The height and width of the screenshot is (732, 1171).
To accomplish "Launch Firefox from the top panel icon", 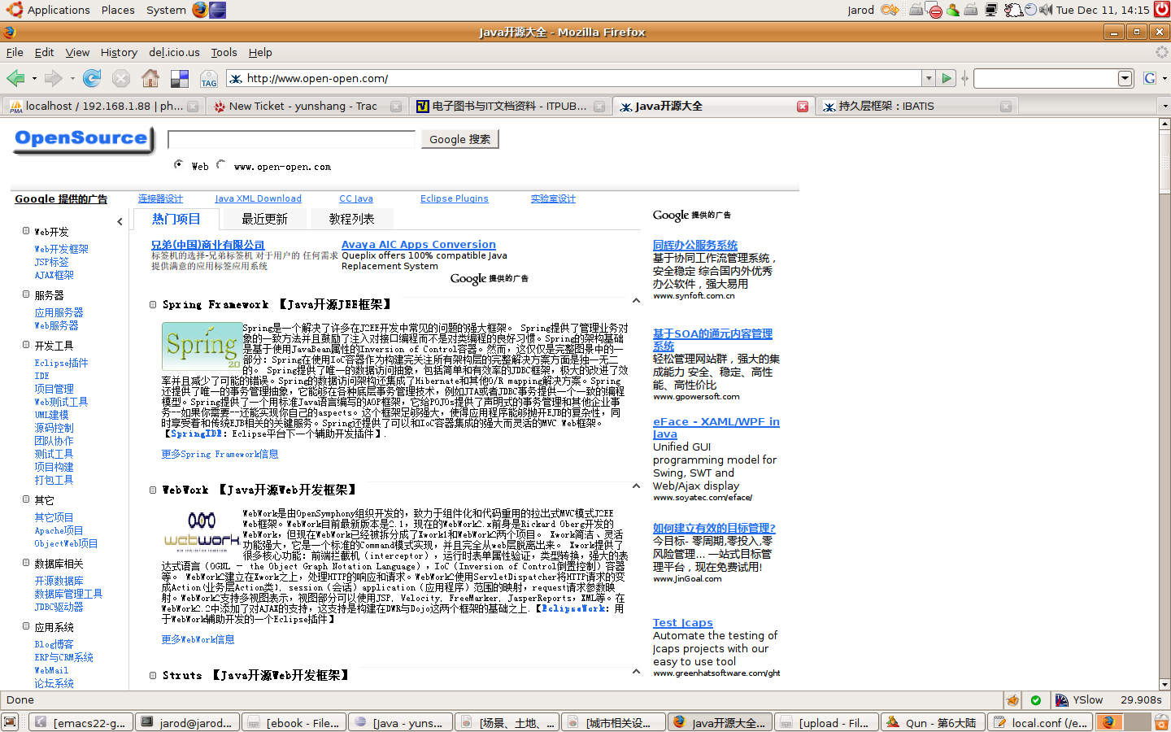I will [200, 10].
